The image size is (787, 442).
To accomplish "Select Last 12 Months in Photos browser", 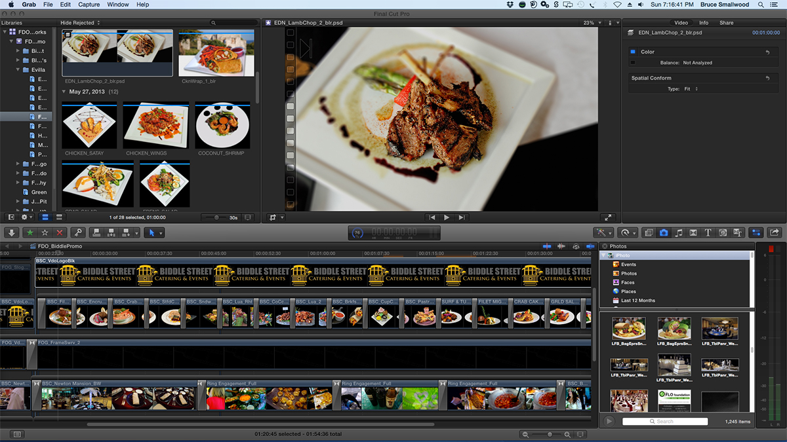I will (638, 301).
